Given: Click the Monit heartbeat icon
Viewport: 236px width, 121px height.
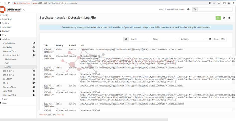Looking at the screenshot, I should pos(34,83).
